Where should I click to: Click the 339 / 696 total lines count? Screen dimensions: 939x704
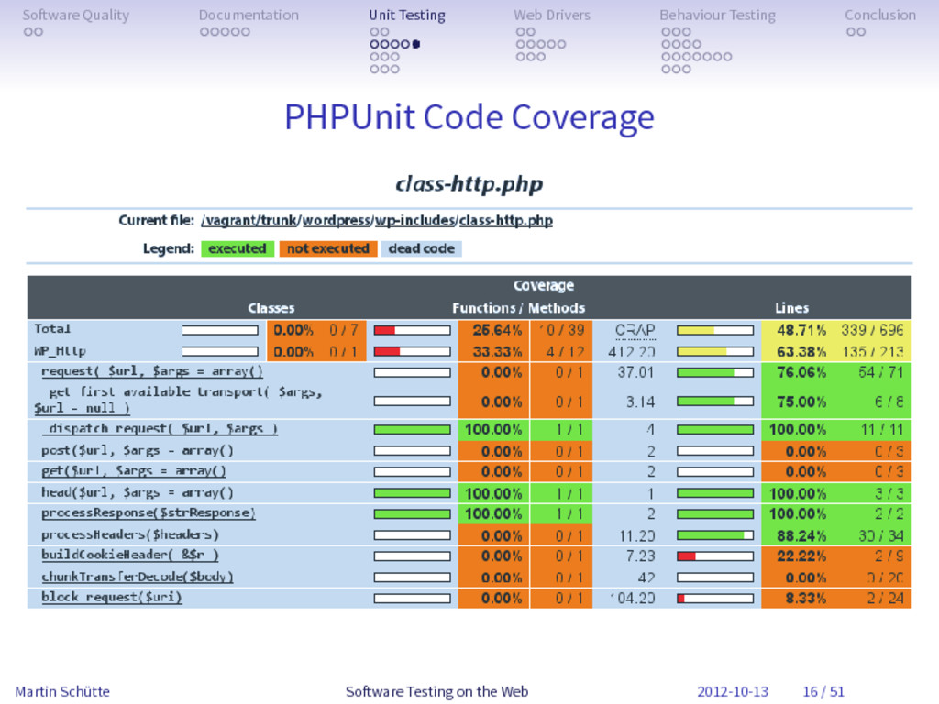point(872,330)
